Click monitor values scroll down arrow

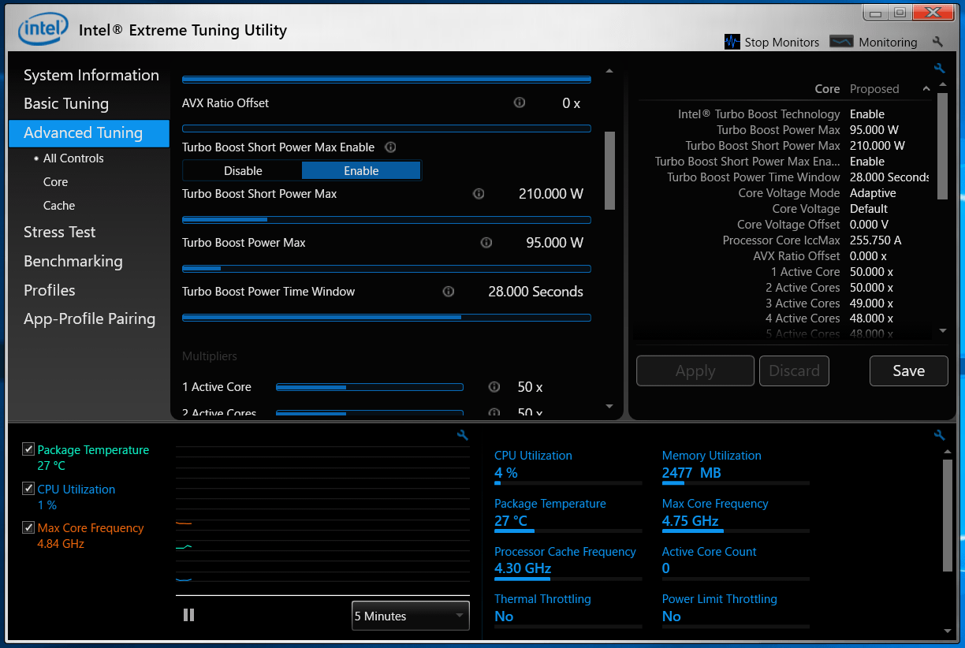pos(948,630)
